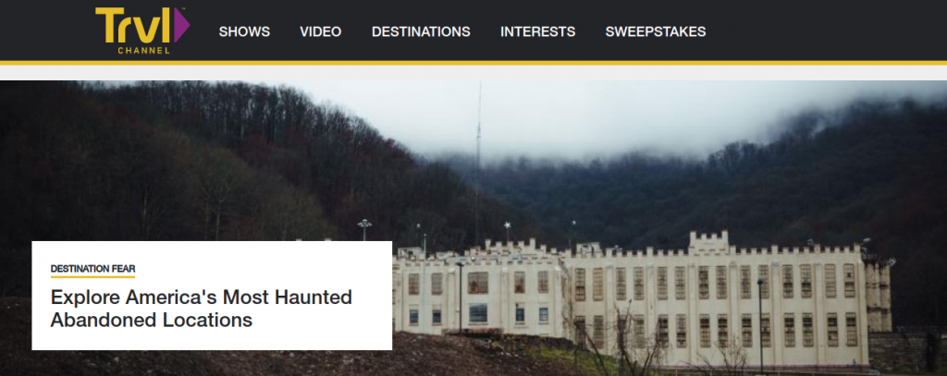Click the DESTINATION FEAR show label

click(x=93, y=269)
